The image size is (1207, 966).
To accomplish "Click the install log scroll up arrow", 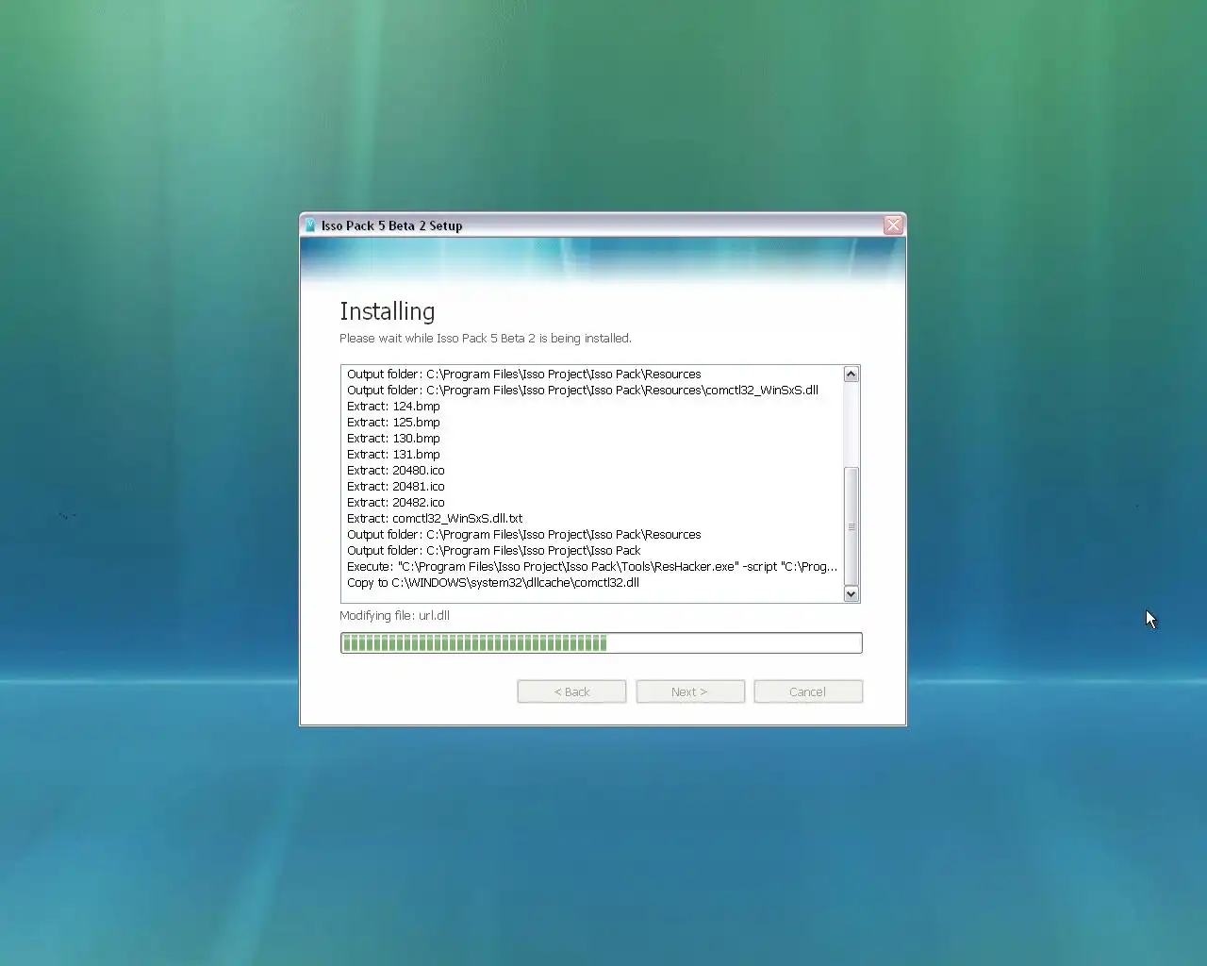I will 852,375.
